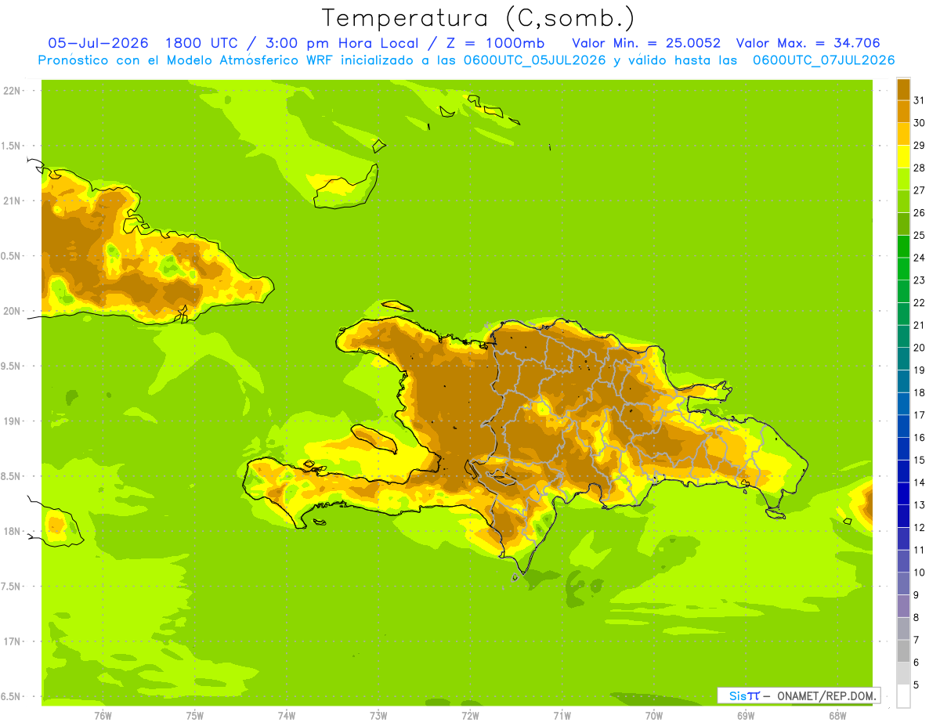Click the "20N" latitude axis label
The image size is (940, 726).
tap(12, 311)
